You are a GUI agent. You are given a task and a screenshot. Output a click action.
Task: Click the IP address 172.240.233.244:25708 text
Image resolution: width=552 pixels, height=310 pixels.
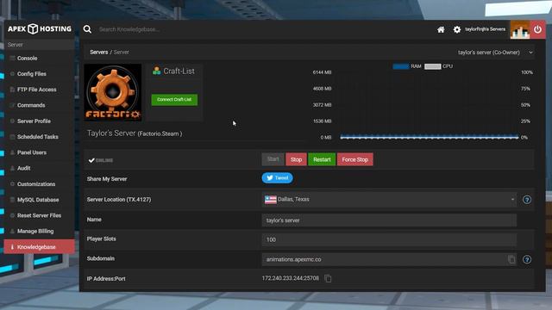(291, 278)
